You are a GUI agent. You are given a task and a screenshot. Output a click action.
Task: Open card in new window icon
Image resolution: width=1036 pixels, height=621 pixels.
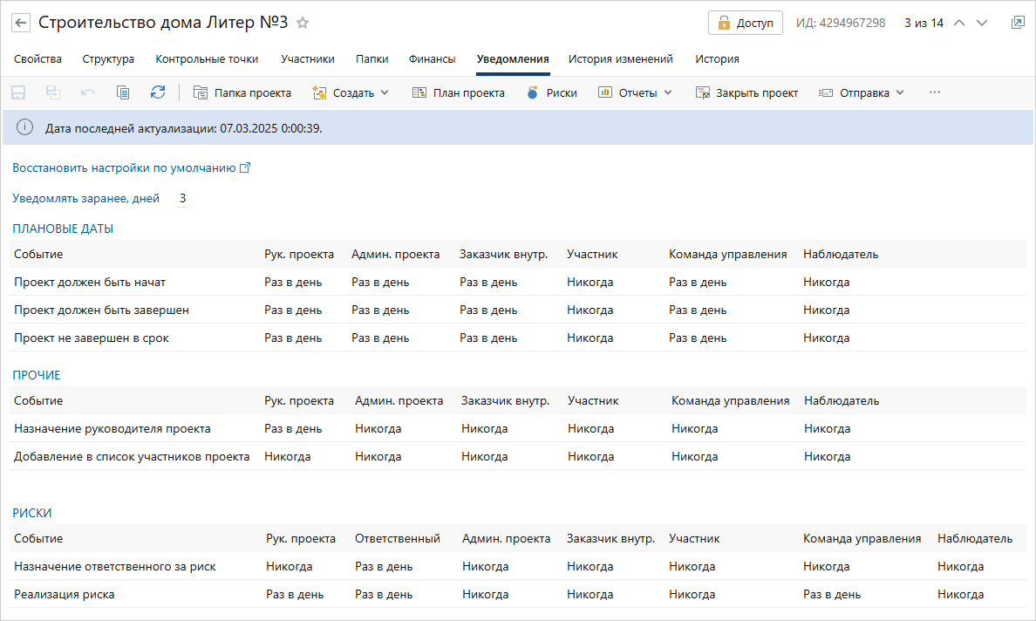coord(1018,23)
